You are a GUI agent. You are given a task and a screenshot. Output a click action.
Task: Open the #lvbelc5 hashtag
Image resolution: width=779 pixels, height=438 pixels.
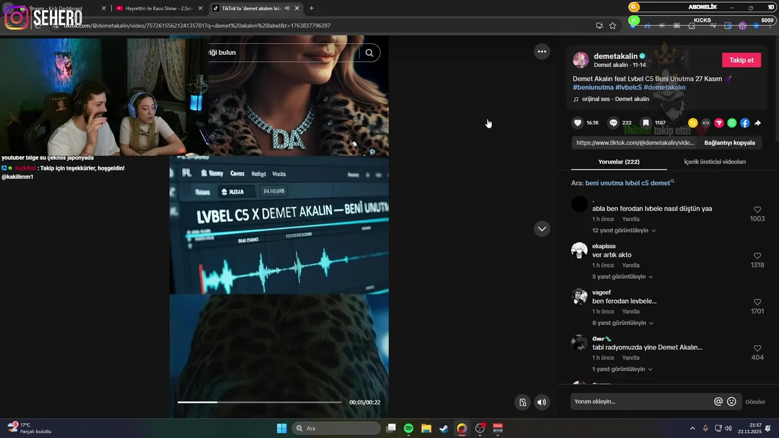tap(628, 88)
